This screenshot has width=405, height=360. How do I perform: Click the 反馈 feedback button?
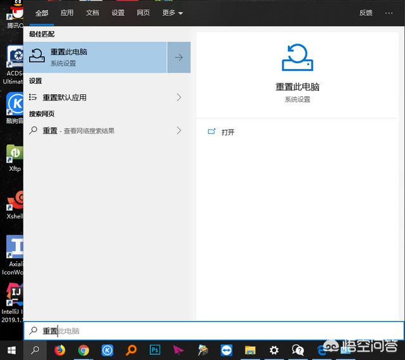tap(366, 13)
